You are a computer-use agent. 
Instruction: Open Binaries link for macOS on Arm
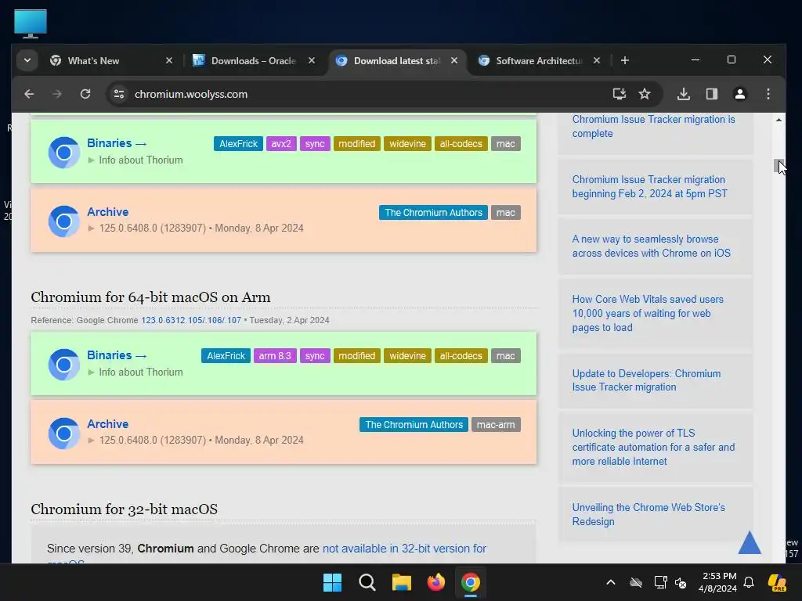pos(117,355)
